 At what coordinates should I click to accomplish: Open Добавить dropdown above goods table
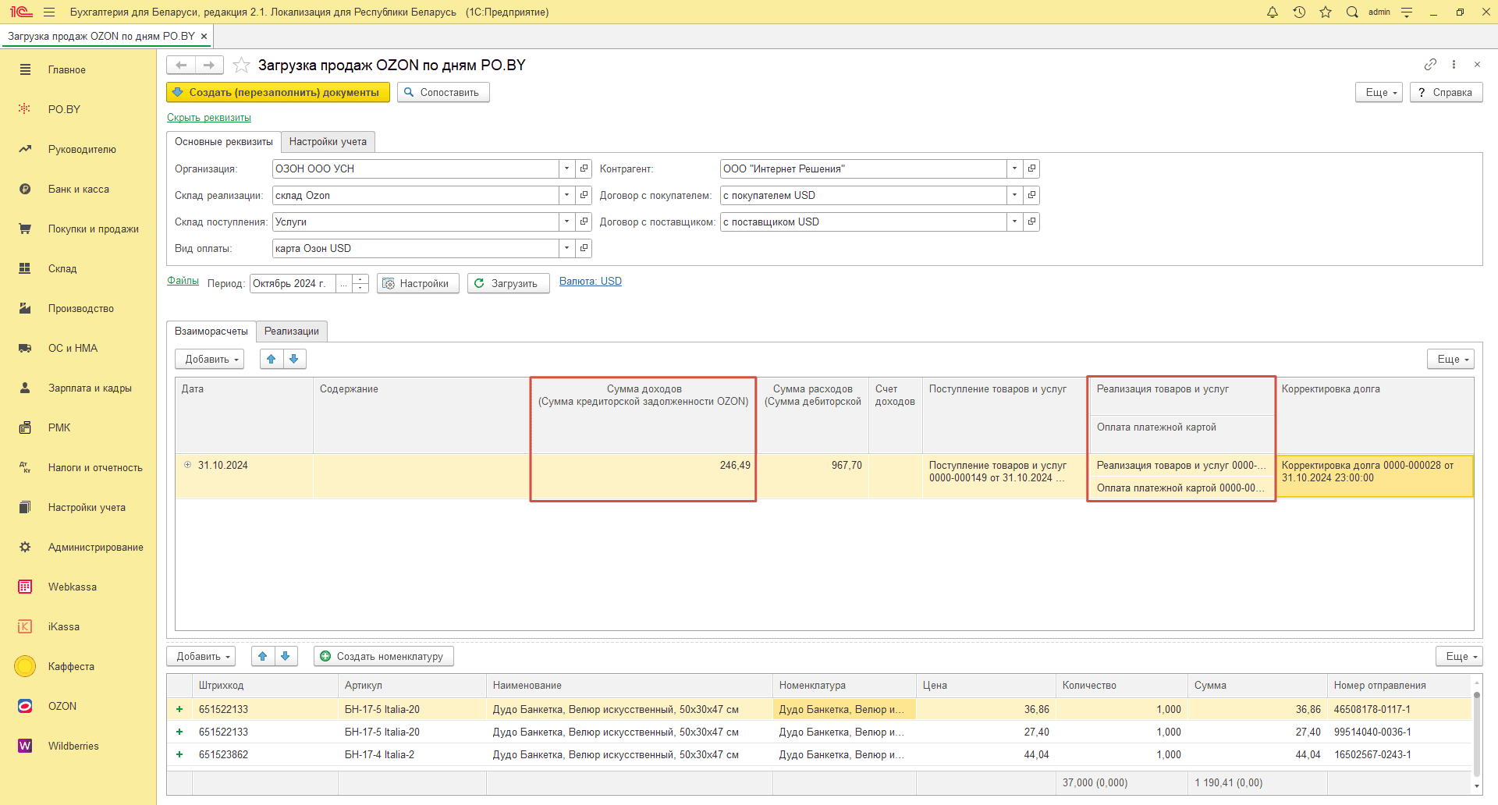point(201,656)
